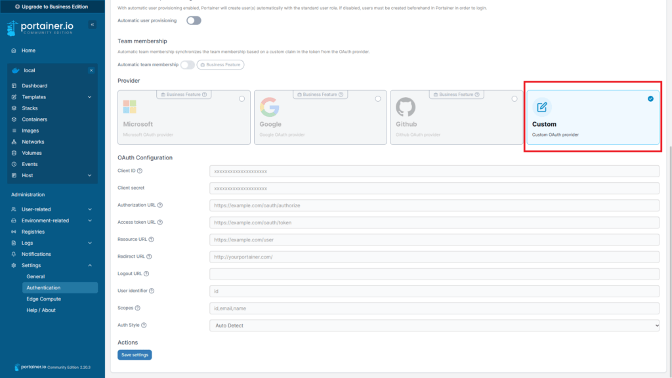The height and width of the screenshot is (378, 672).
Task: Click Business Feature badge on Github card
Action: (457, 94)
